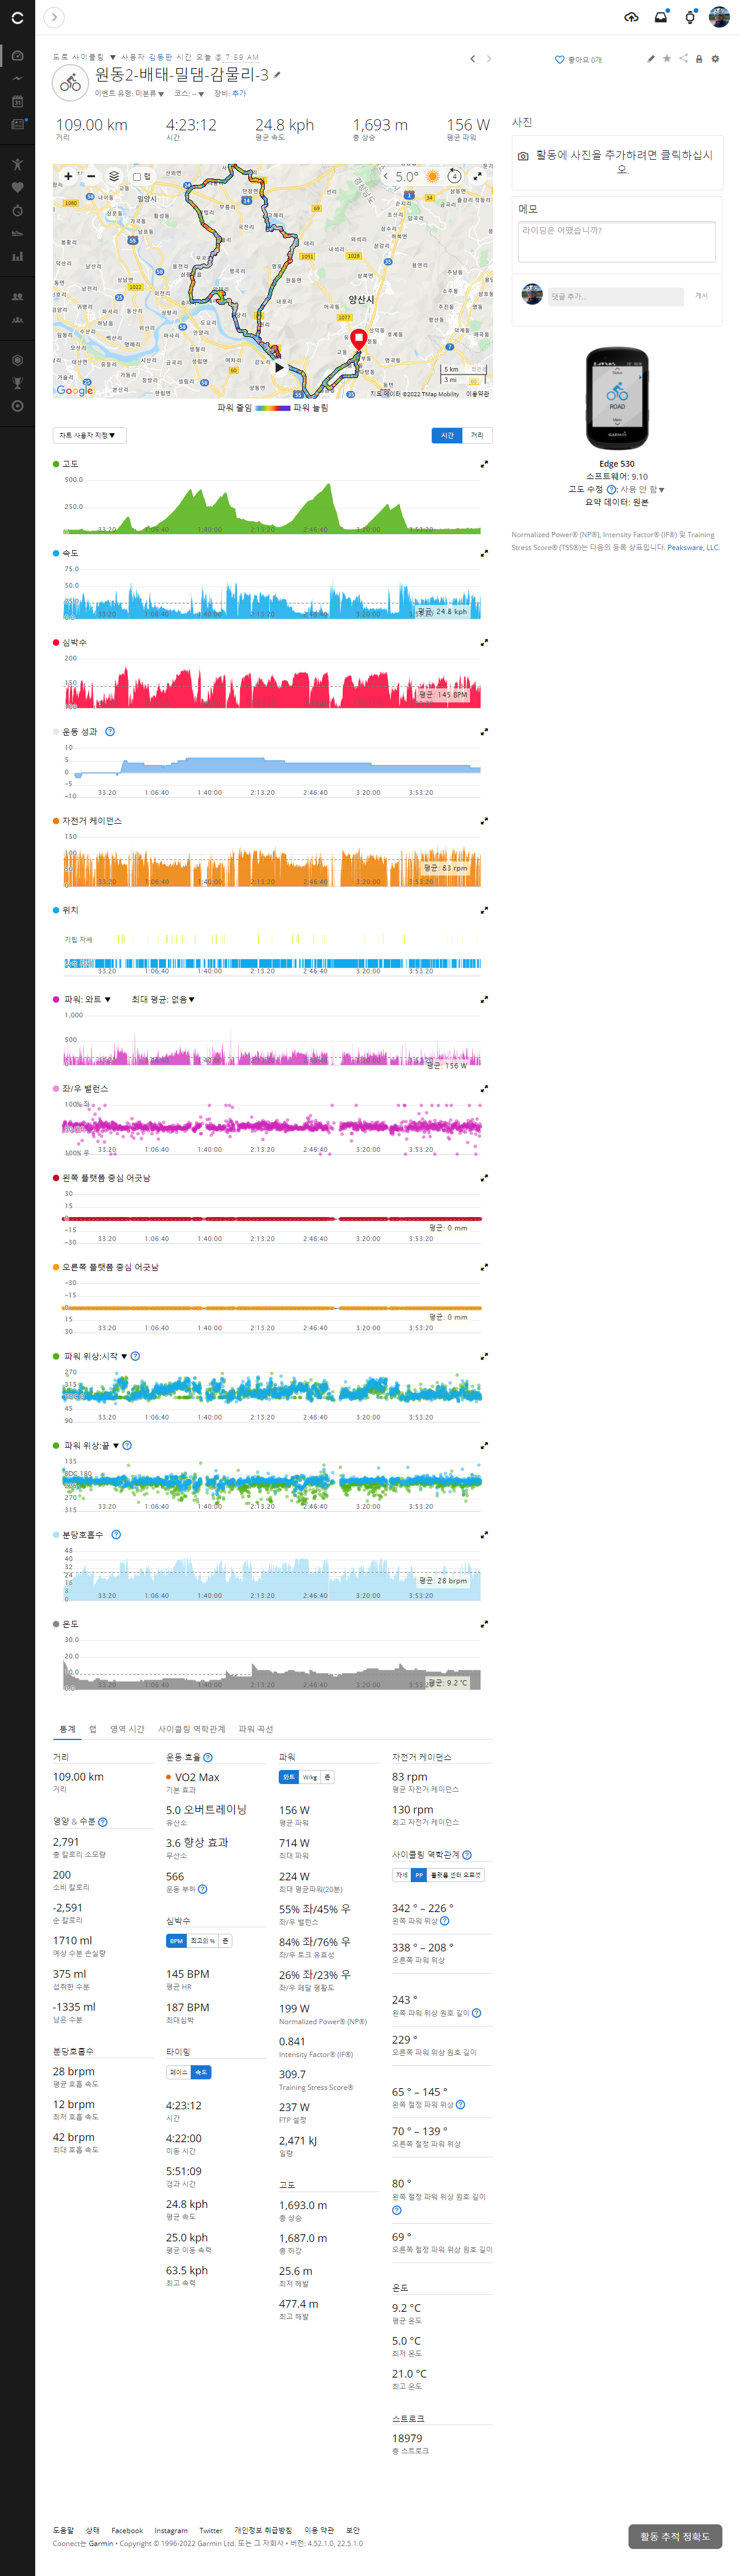
Task: Switch heart rate stats to 최고의 %
Action: 203,1941
